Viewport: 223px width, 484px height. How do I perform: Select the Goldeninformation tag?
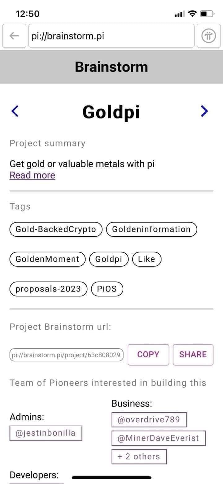tap(151, 229)
